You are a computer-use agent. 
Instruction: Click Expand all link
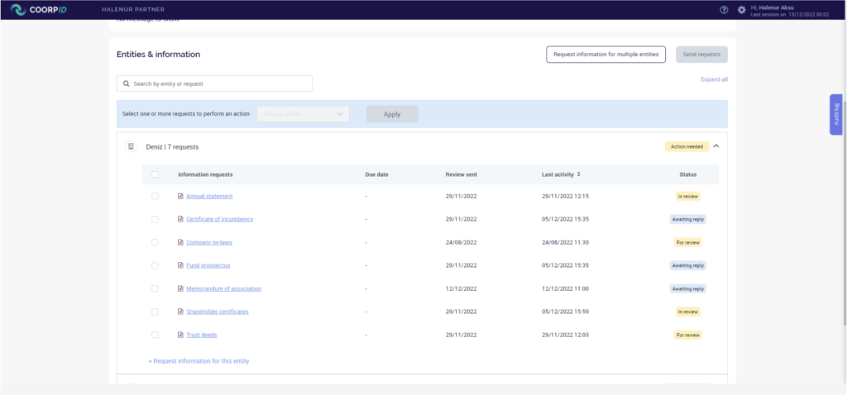coord(714,79)
